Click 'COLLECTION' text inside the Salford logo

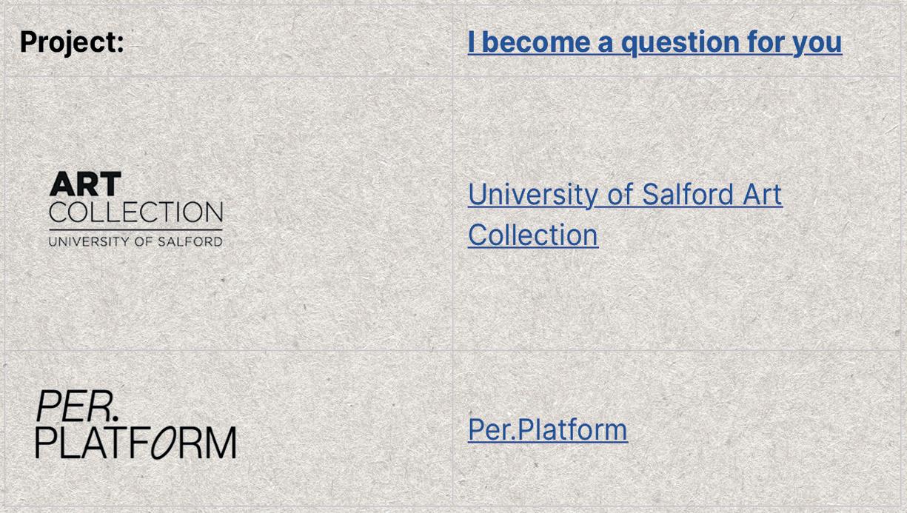(x=135, y=212)
